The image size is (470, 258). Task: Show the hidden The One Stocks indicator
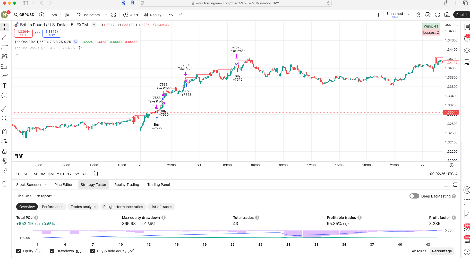click(80, 48)
